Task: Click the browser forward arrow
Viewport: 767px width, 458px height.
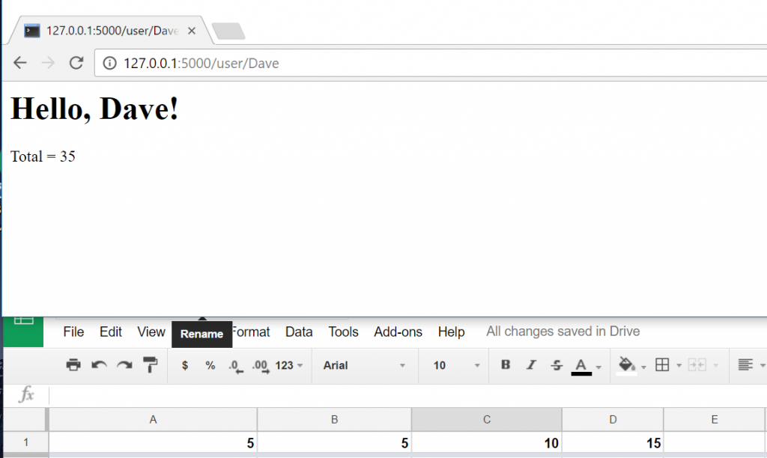Action: pyautogui.click(x=48, y=63)
